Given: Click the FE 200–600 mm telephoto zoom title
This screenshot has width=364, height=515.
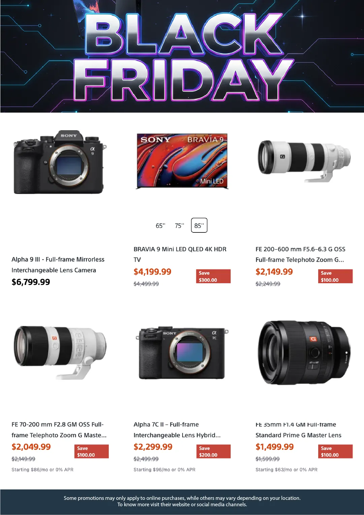Looking at the screenshot, I should [300, 254].
